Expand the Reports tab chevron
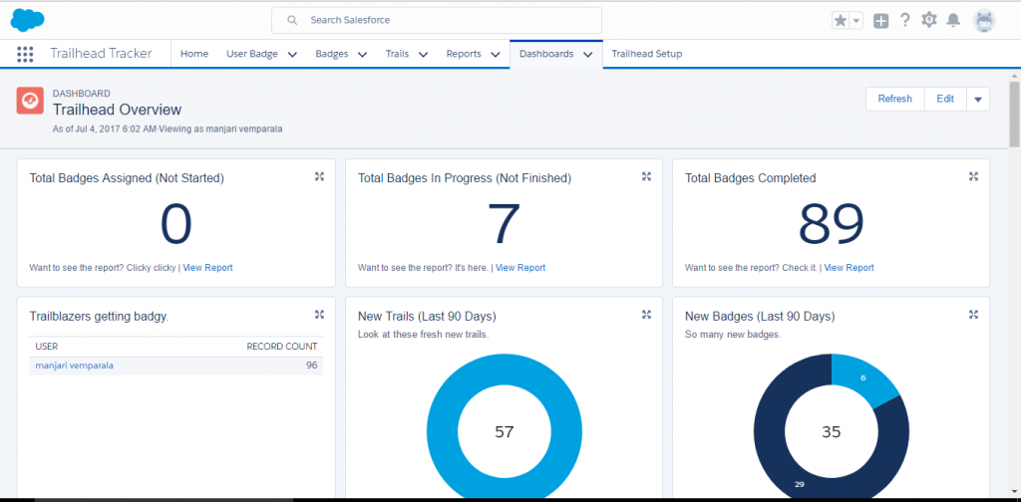 click(x=496, y=55)
